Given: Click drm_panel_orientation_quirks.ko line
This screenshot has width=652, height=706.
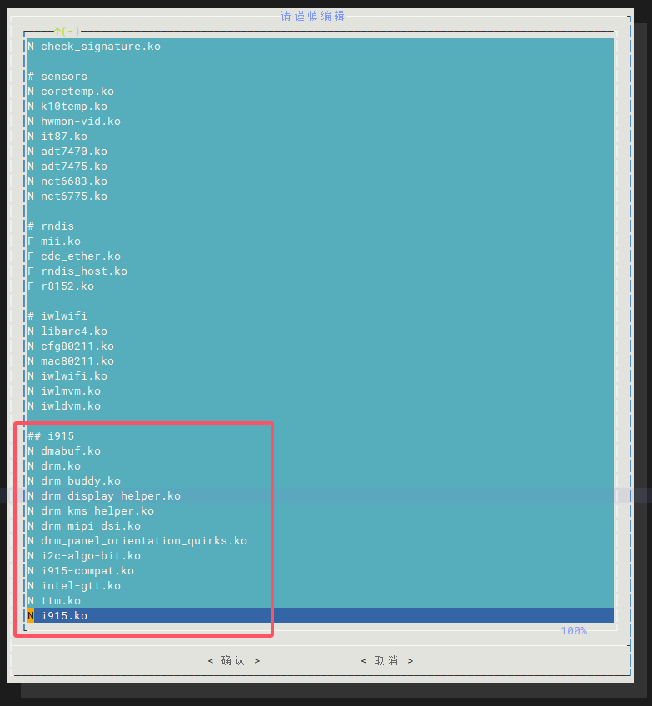Looking at the screenshot, I should pyautogui.click(x=143, y=540).
